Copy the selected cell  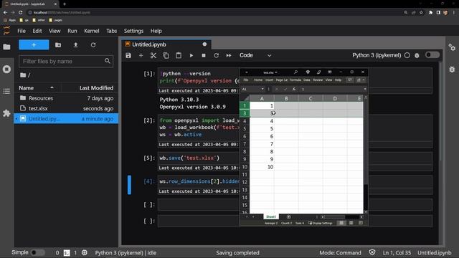pyautogui.click(x=166, y=55)
